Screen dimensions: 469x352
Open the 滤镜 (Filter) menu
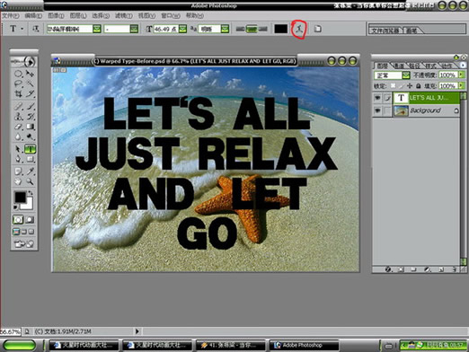point(124,15)
